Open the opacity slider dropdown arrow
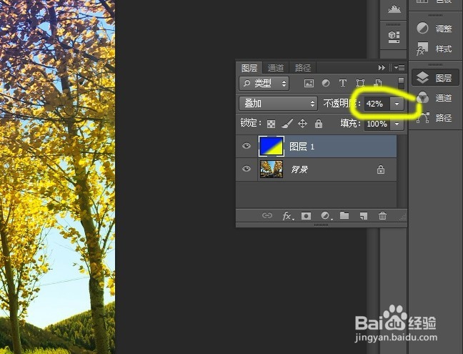The width and height of the screenshot is (463, 354). [397, 104]
